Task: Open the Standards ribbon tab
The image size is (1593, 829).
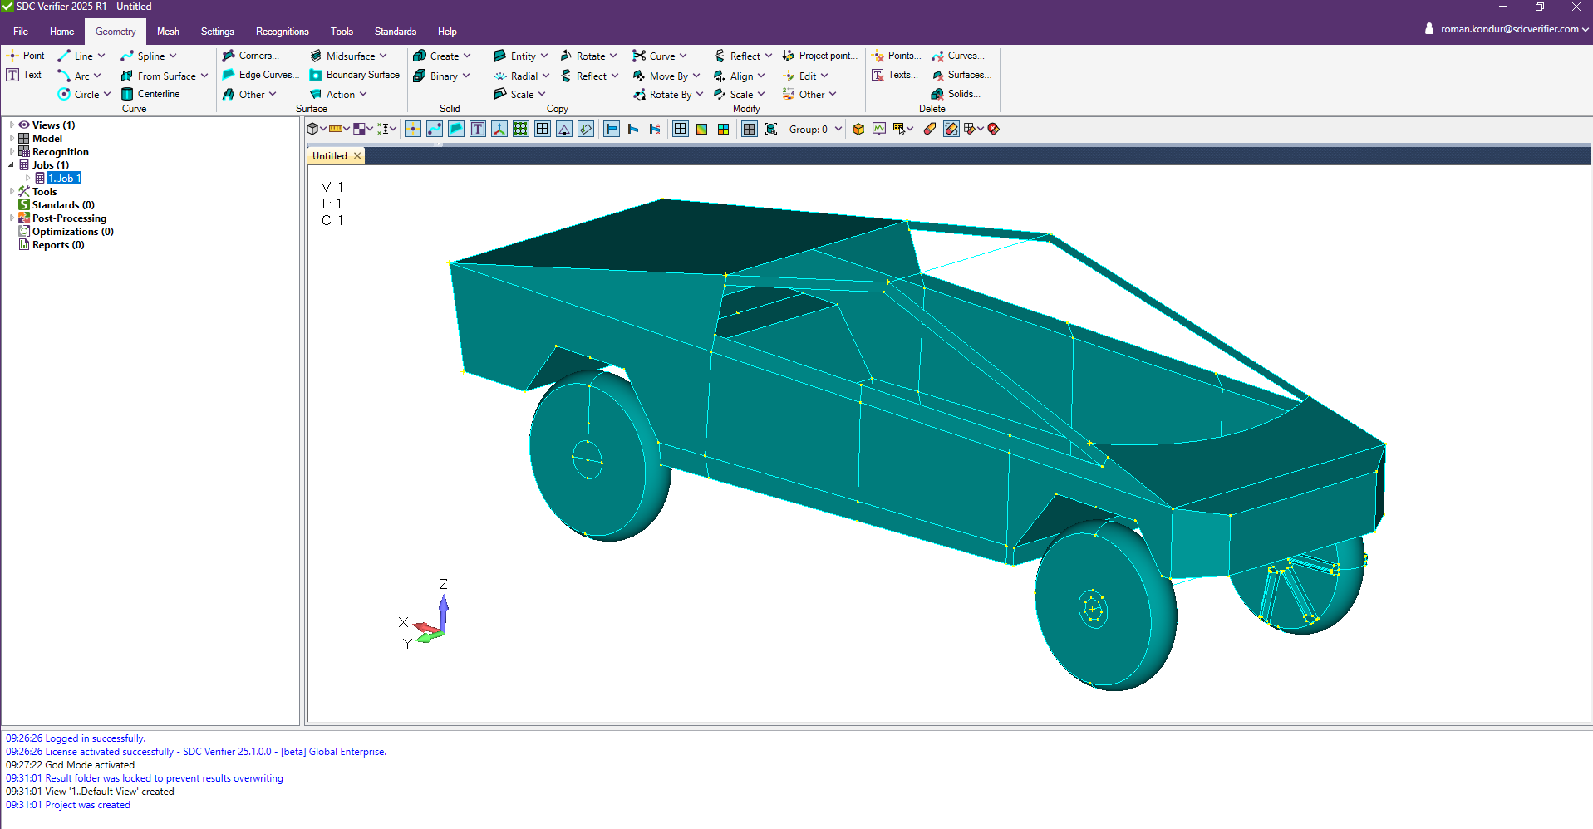Action: coord(396,32)
